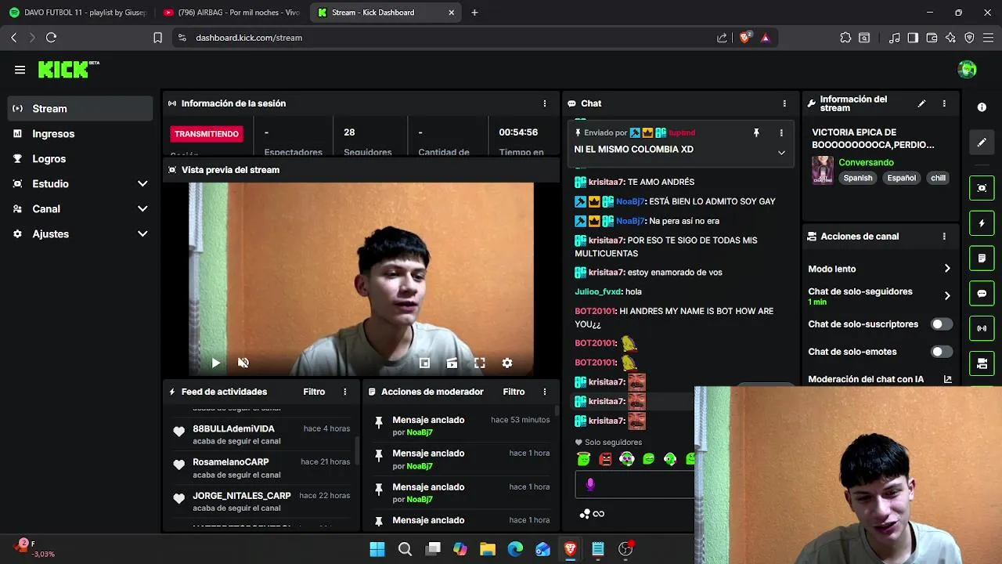The width and height of the screenshot is (1002, 564).
Task: Open the preview player settings gear
Action: [507, 363]
